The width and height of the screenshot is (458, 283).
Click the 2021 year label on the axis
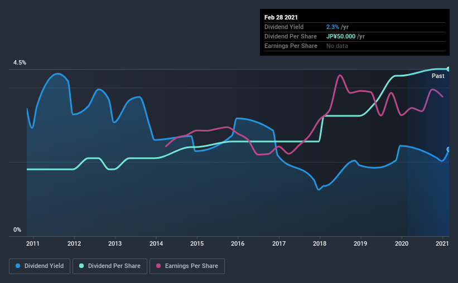[442, 243]
